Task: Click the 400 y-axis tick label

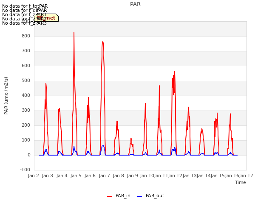Action: [x=26, y=95]
